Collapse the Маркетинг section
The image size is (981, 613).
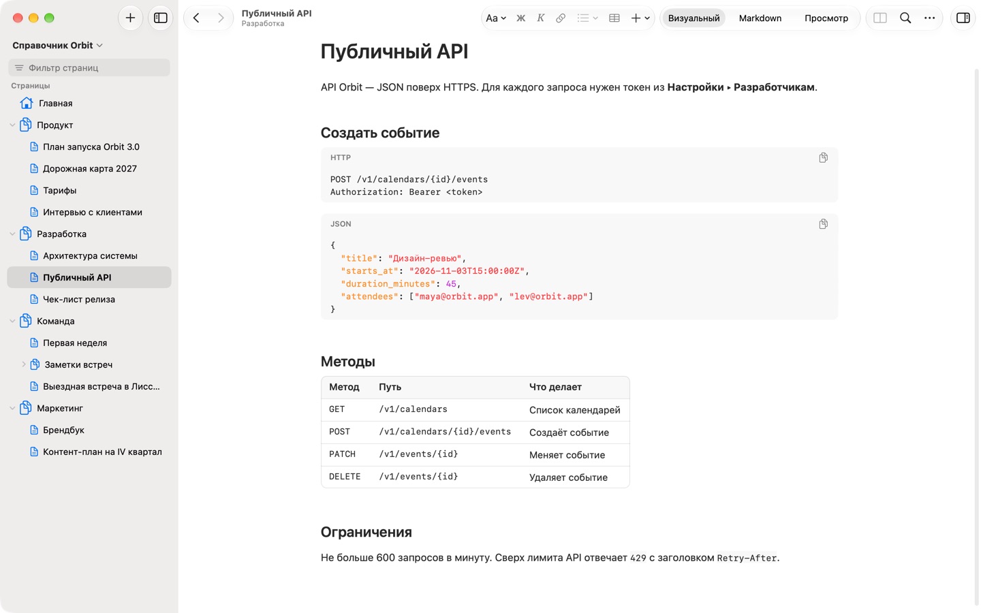pos(12,409)
